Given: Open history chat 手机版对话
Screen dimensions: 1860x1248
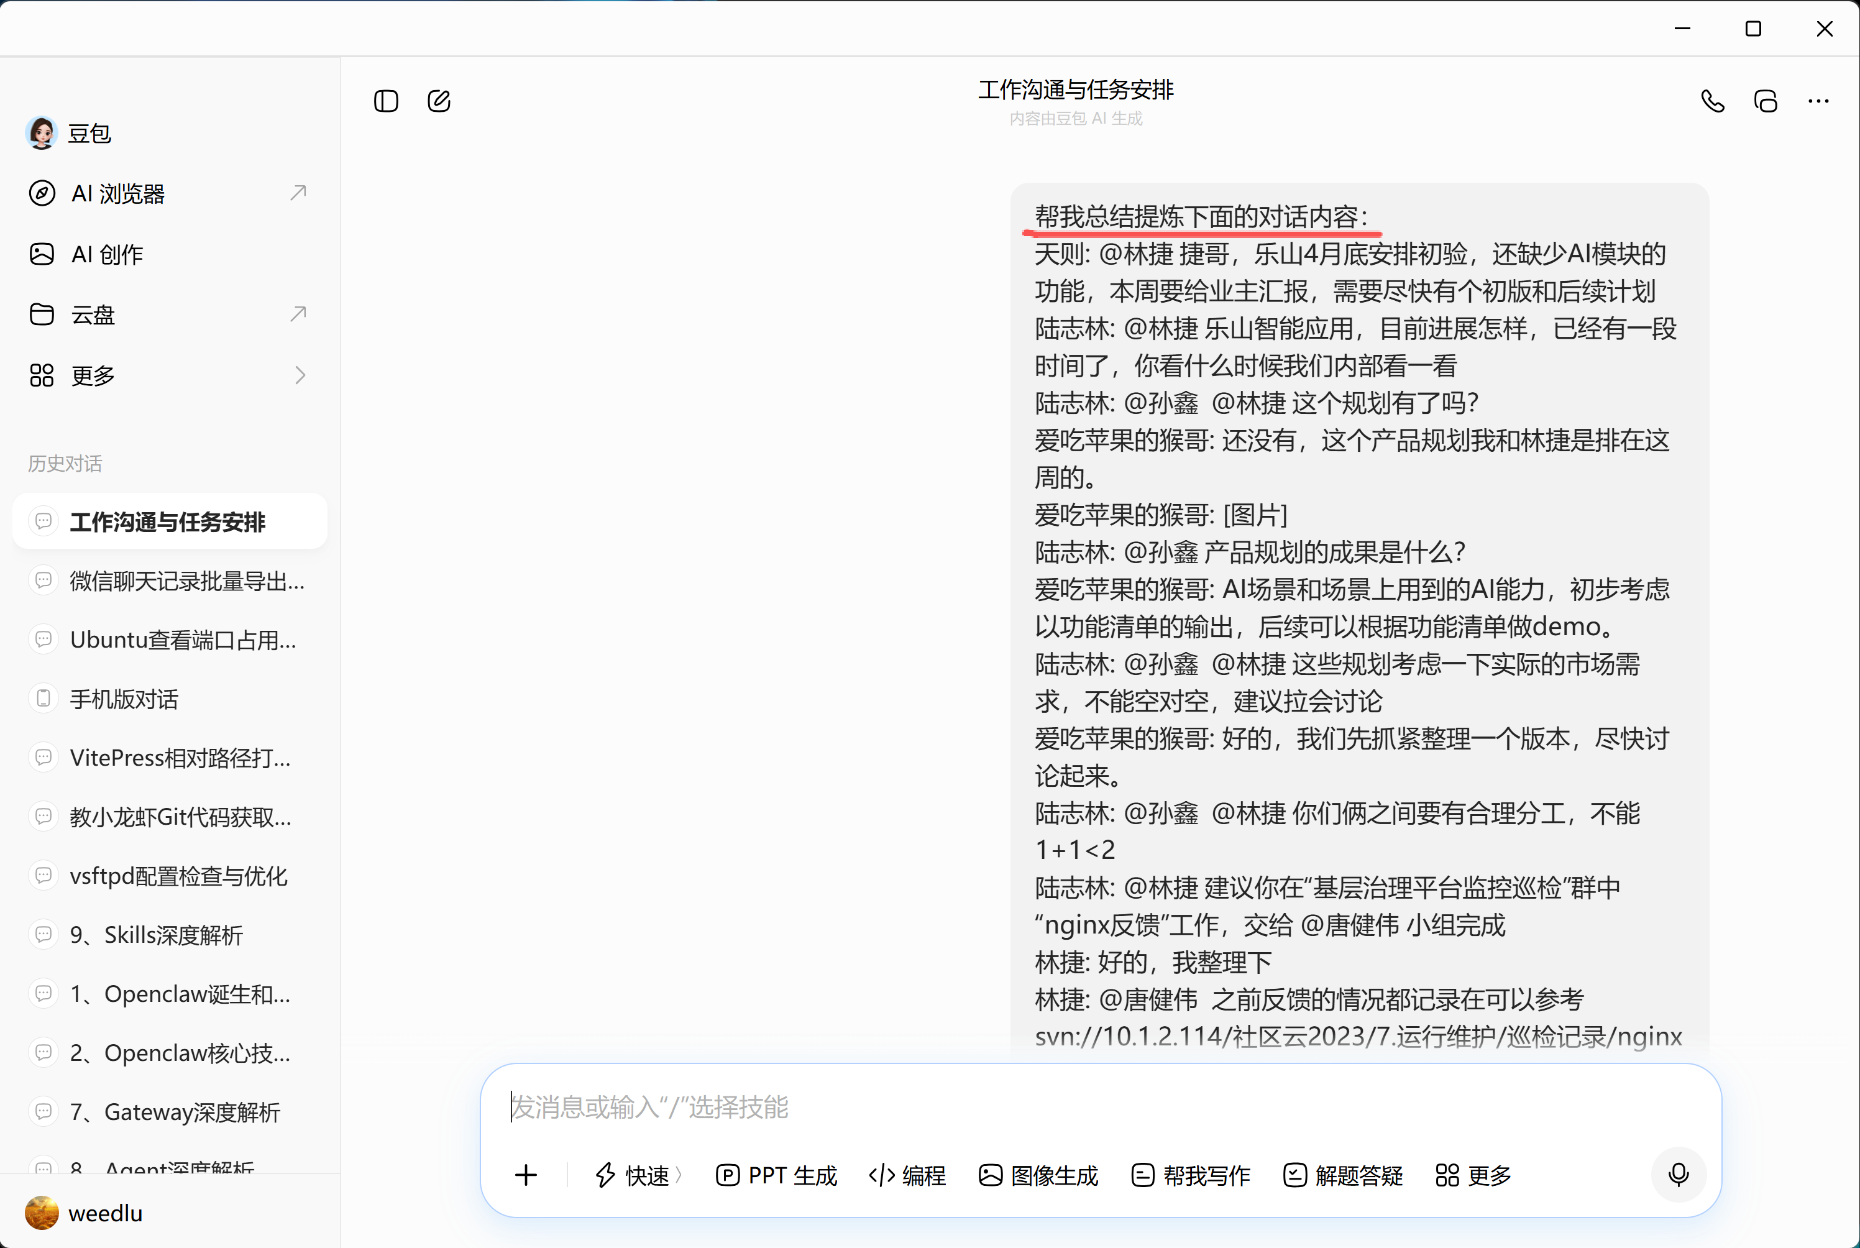Looking at the screenshot, I should click(x=170, y=699).
